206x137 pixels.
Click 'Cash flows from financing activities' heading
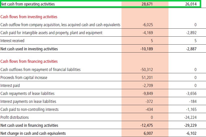(x=29, y=62)
